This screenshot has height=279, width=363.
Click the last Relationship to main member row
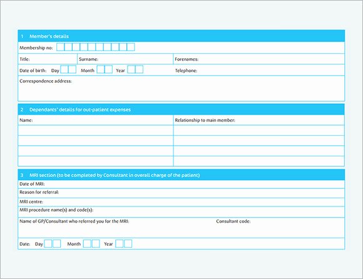[x=259, y=161]
